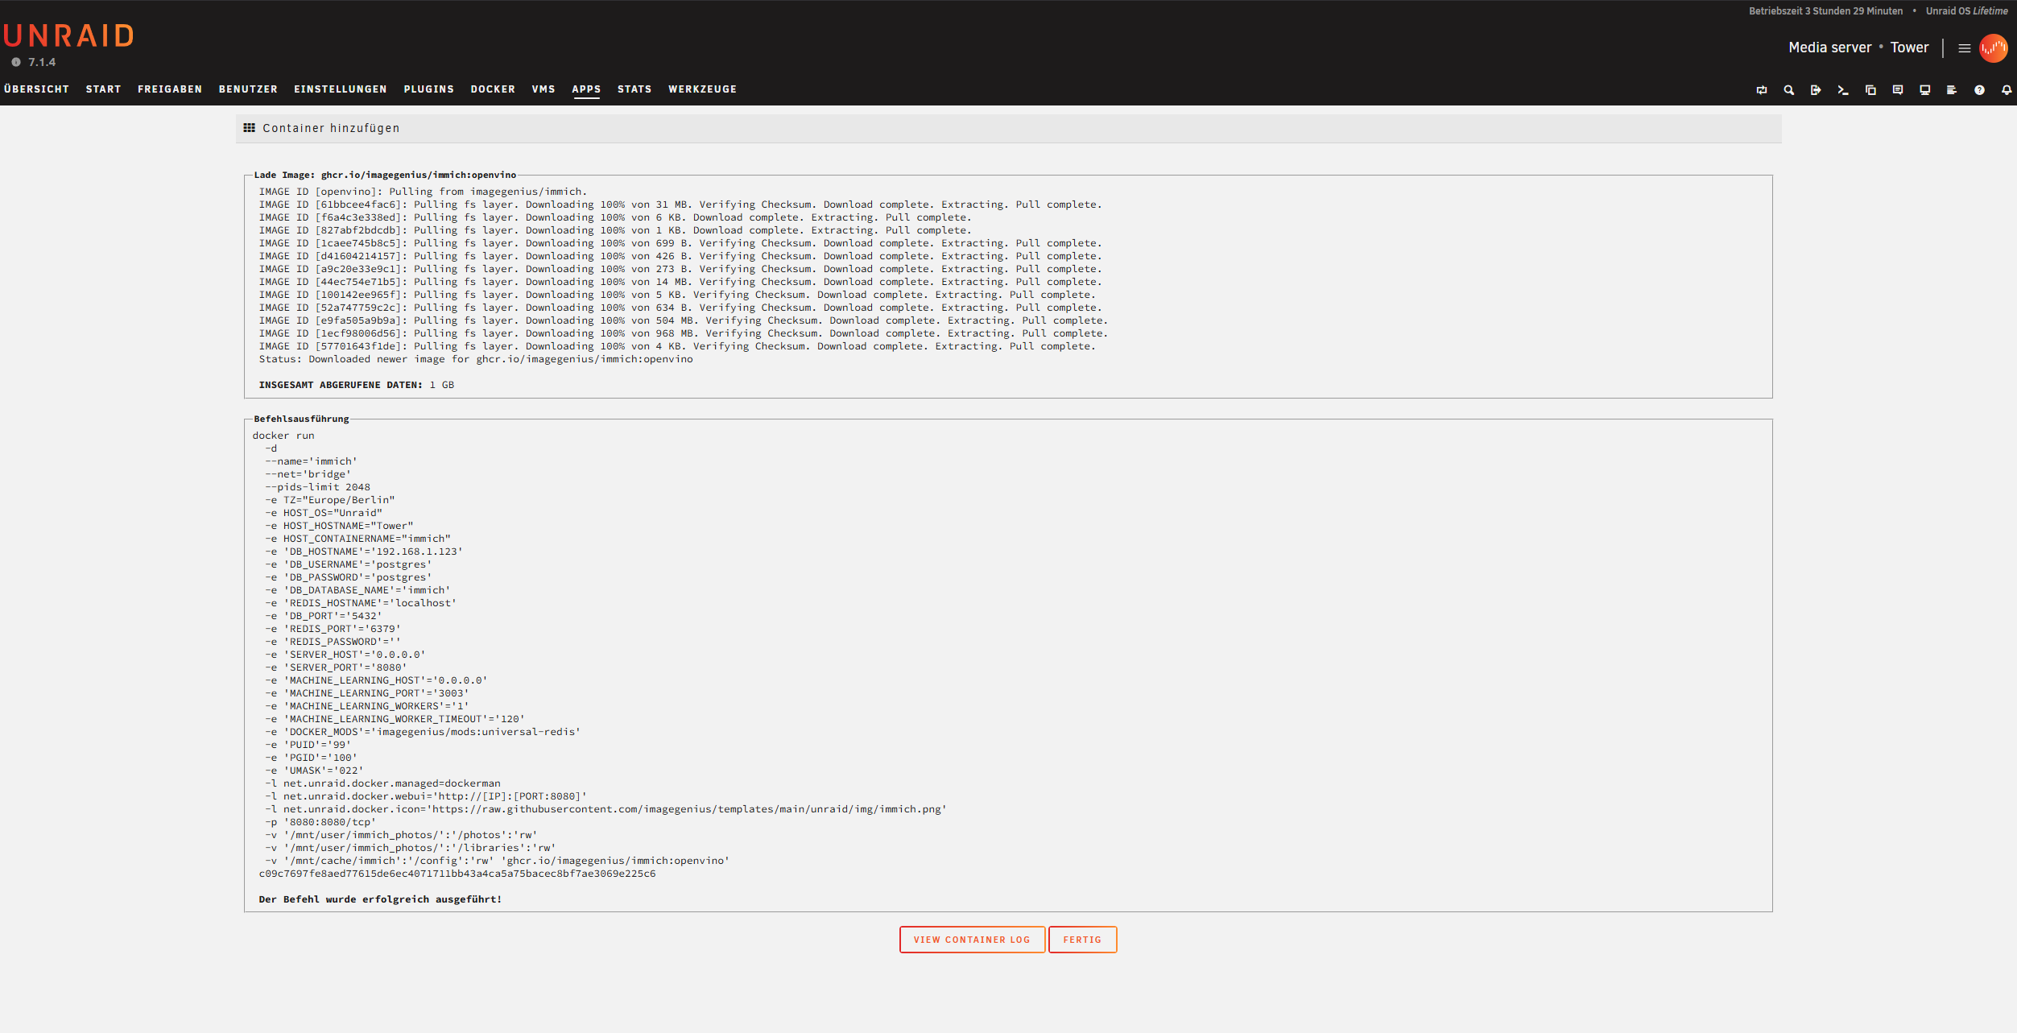Click the version info icon beside 7.1.4
This screenshot has width=2017, height=1033.
pos(16,62)
